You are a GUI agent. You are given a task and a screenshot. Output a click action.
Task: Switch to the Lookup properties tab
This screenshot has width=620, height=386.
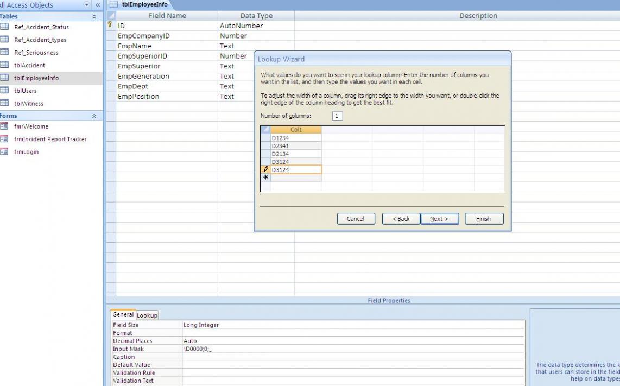coord(147,315)
